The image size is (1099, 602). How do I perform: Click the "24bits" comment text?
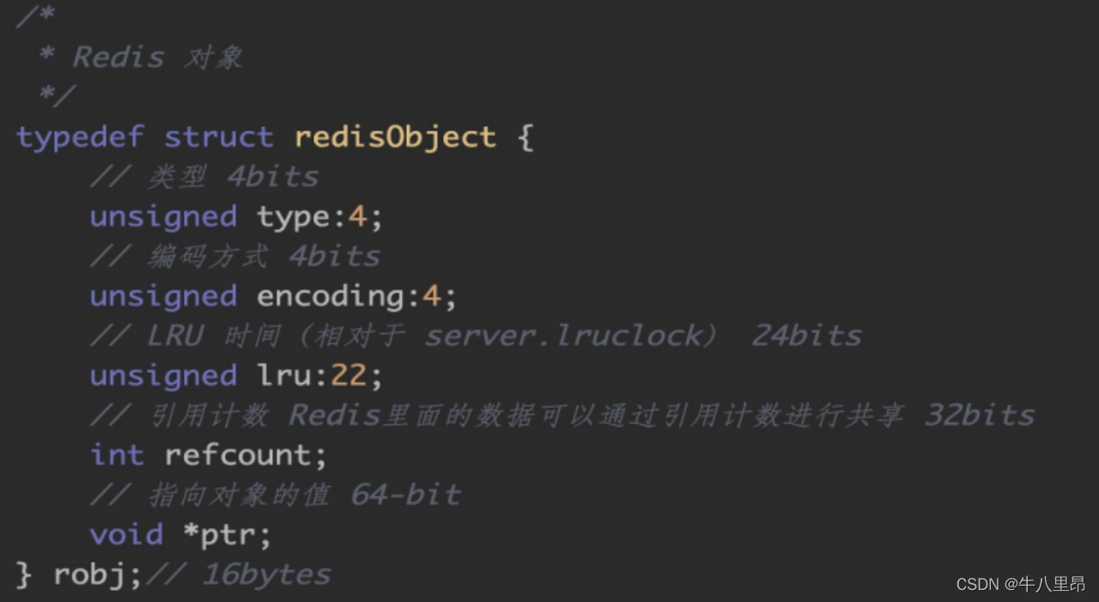tap(806, 336)
